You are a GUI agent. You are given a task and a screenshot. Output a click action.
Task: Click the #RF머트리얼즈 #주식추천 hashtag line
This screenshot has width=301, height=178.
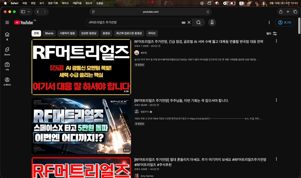[153, 165]
